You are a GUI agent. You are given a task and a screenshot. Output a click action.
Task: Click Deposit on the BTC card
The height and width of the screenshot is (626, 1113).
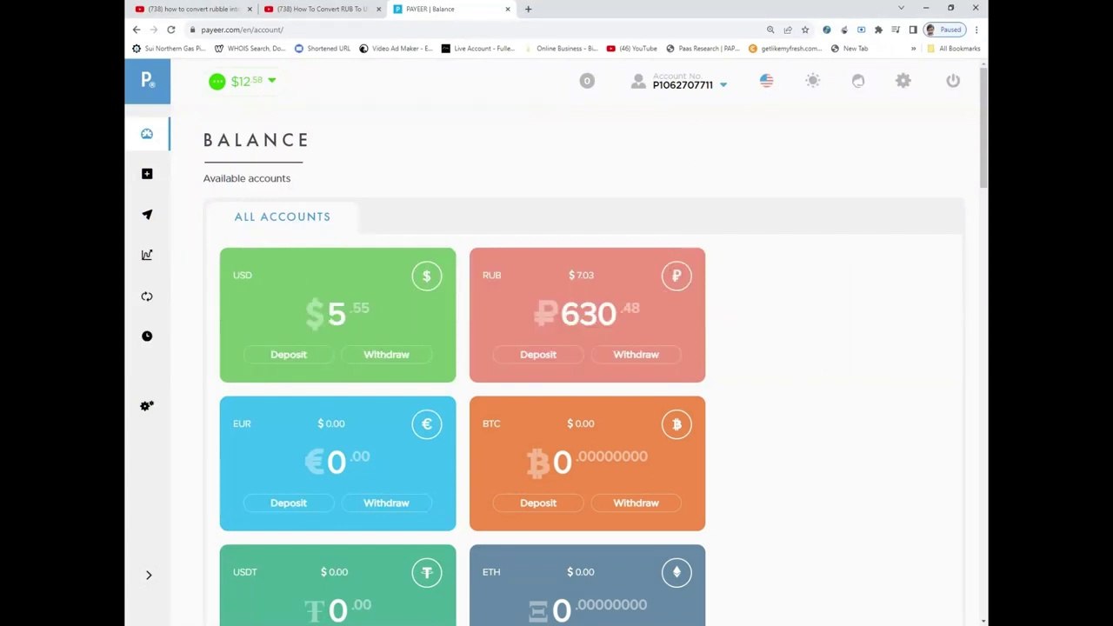pyautogui.click(x=538, y=503)
